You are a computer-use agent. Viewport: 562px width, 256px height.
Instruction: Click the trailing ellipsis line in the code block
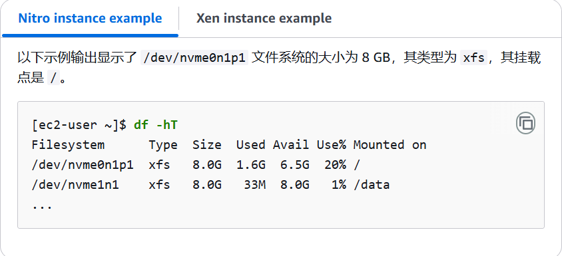click(42, 207)
